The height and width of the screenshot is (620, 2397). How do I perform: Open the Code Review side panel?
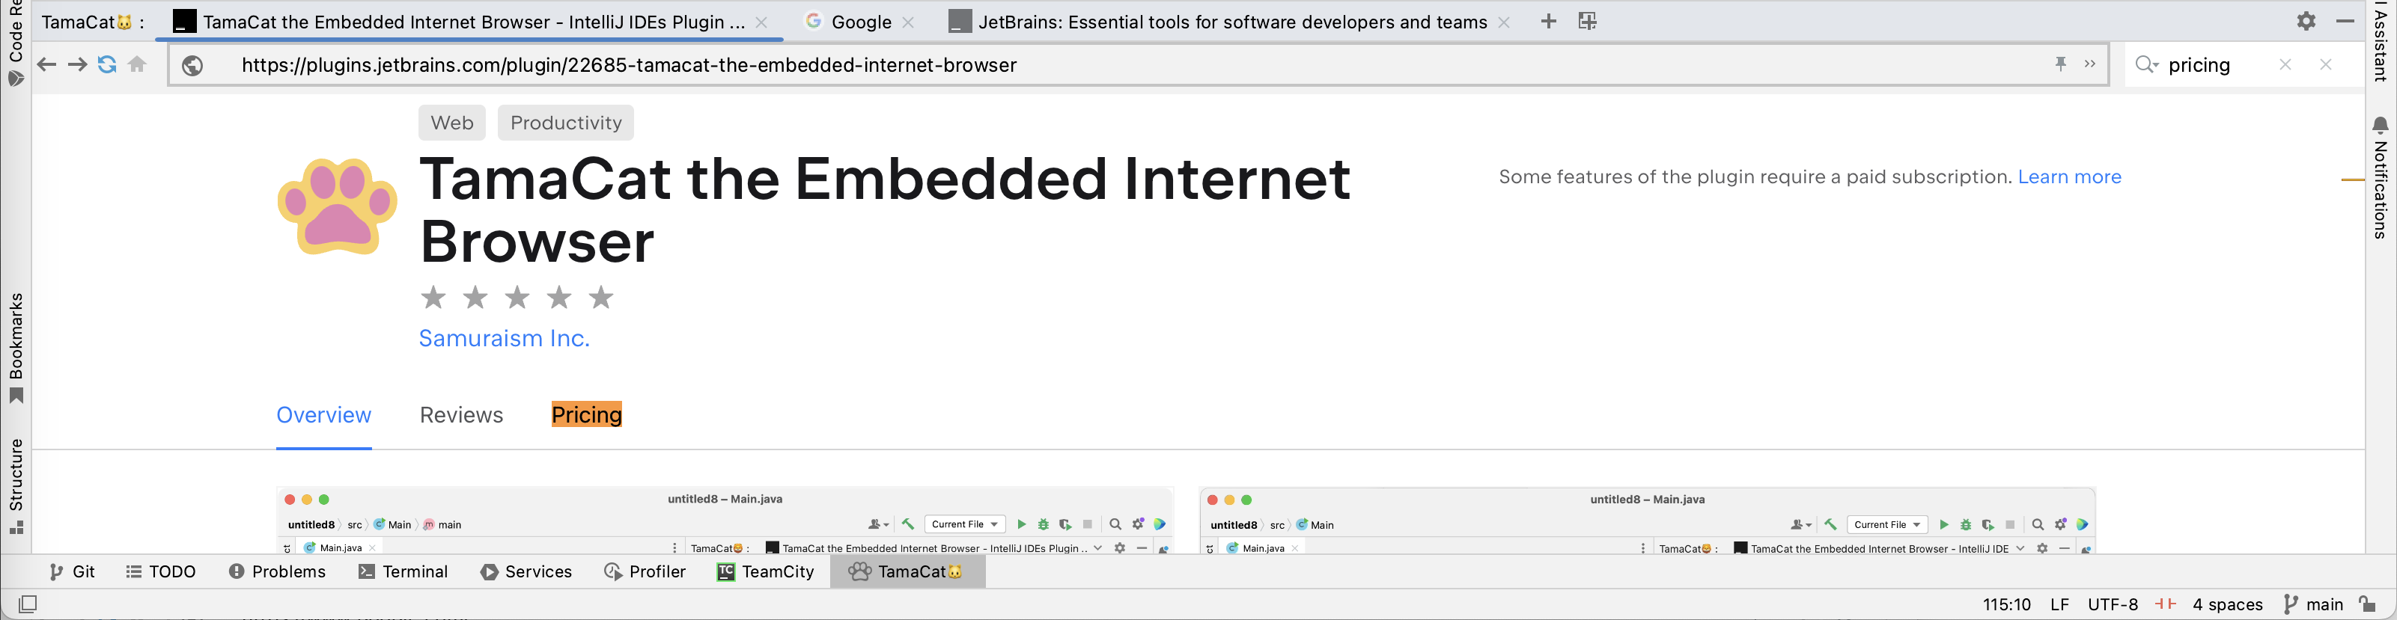16,43
